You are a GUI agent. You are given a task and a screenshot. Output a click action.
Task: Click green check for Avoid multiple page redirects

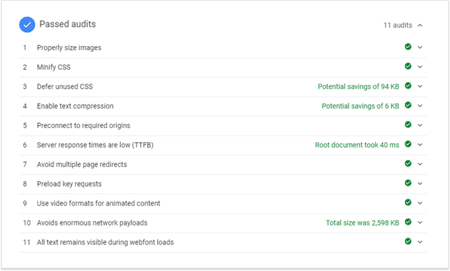408,163
